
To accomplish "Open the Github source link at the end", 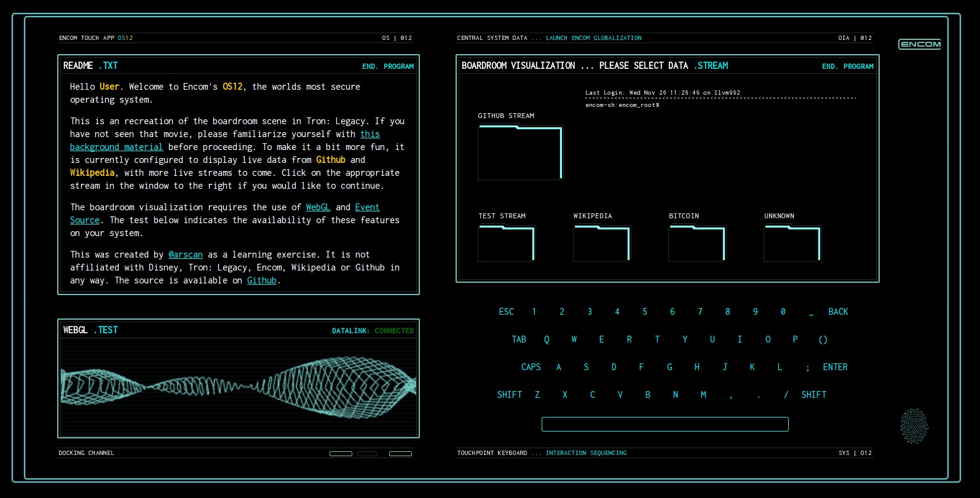I will [262, 280].
